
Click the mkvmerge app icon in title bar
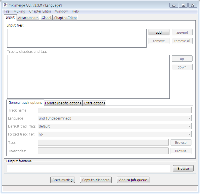[5, 5]
